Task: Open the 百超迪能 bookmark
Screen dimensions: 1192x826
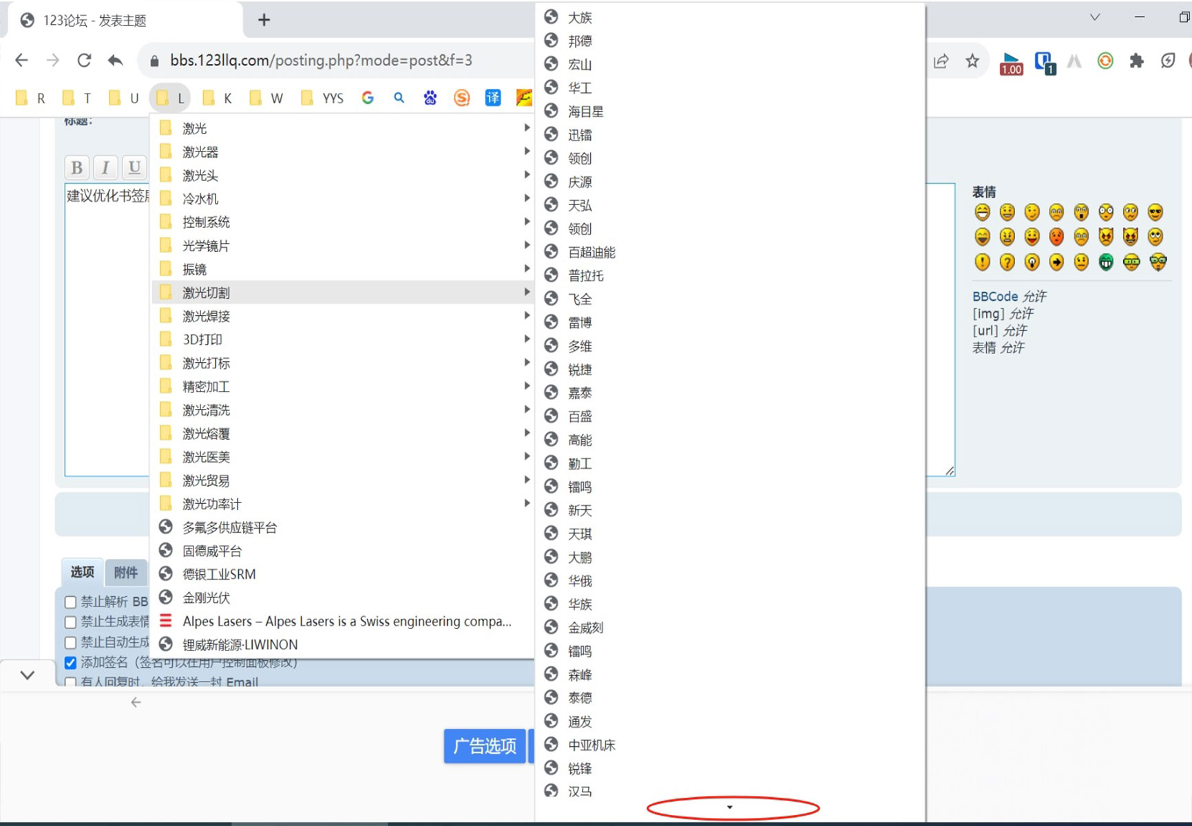Action: 730,252
